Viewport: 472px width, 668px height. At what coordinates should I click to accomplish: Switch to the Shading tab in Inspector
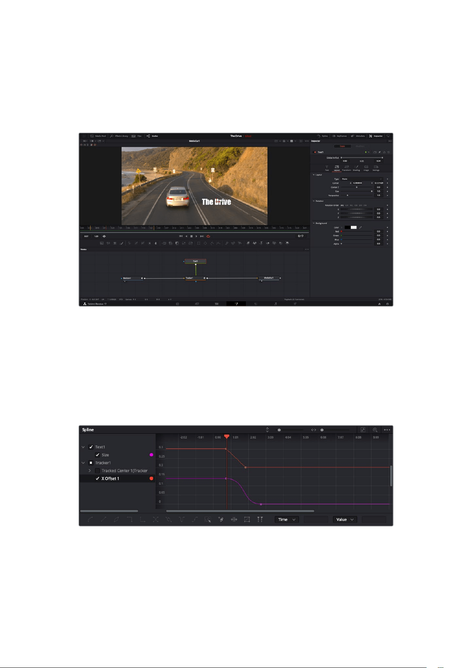tap(356, 168)
